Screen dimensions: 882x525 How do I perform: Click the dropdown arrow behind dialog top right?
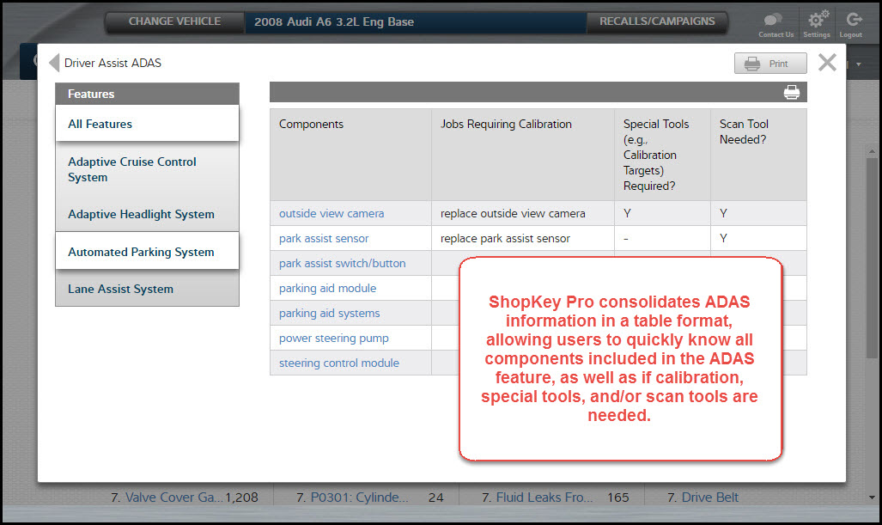point(859,64)
